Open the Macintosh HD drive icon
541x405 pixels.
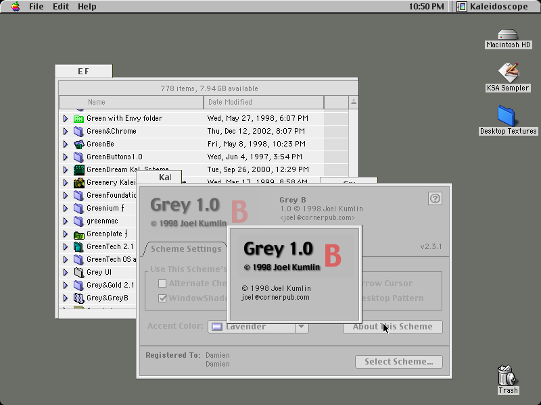point(508,35)
